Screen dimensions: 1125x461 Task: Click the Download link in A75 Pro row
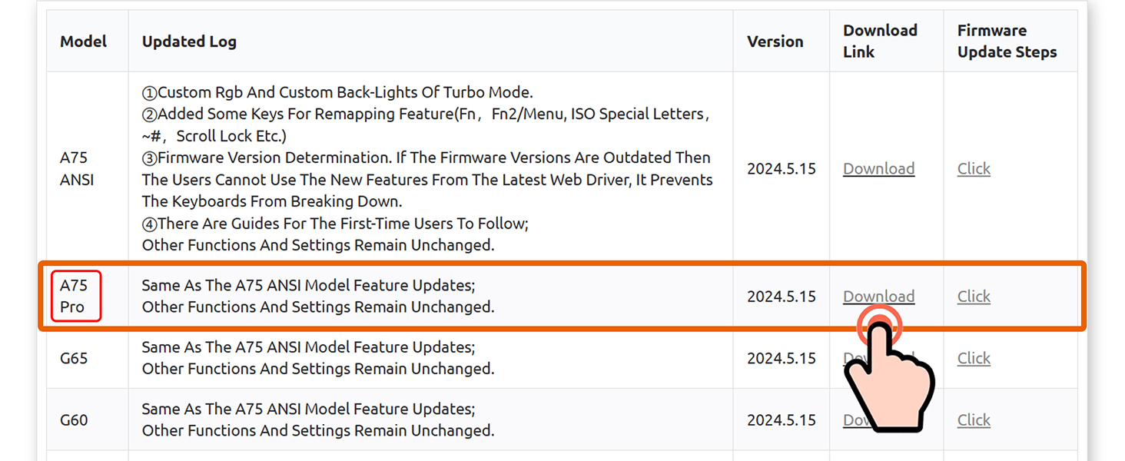pyautogui.click(x=878, y=296)
